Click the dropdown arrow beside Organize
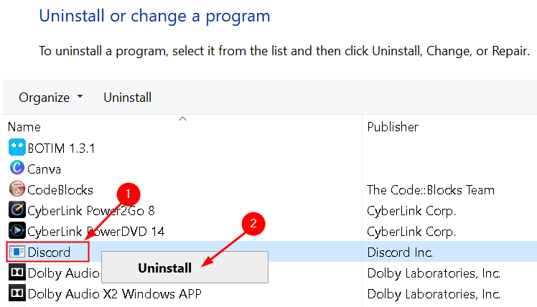Image resolution: width=537 pixels, height=307 pixels. (x=80, y=97)
